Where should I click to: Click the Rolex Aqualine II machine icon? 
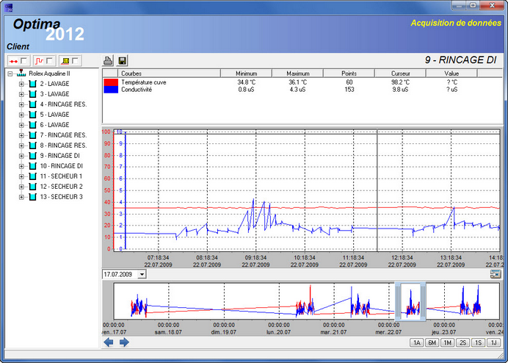[21, 73]
